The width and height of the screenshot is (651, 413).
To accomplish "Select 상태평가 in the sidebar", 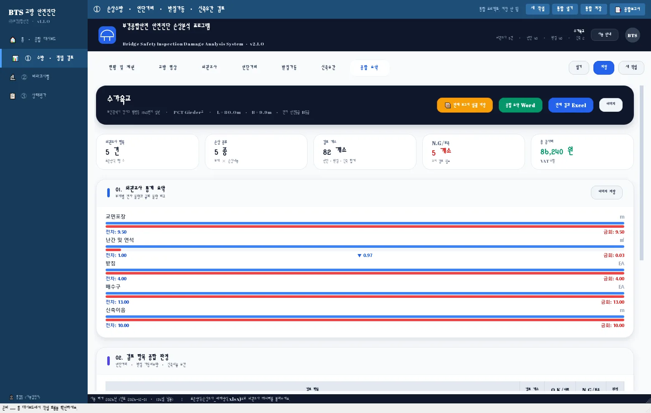I will (44, 96).
